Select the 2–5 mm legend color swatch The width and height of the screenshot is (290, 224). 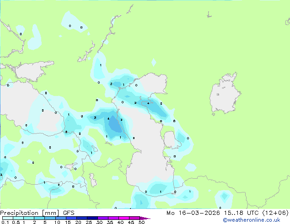(x=39, y=218)
